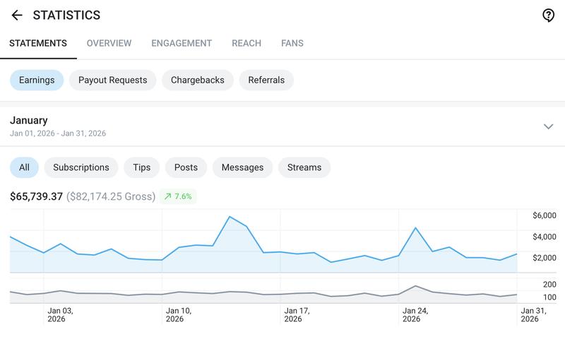Click the $65,739.37 net earnings total

click(37, 196)
